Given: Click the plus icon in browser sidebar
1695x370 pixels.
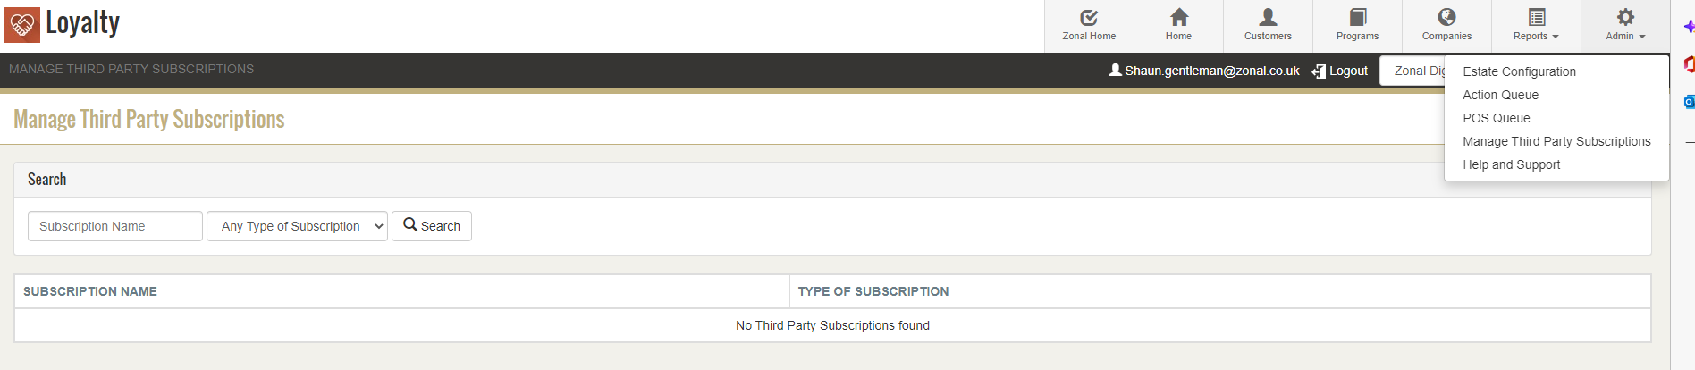Looking at the screenshot, I should click(1689, 142).
